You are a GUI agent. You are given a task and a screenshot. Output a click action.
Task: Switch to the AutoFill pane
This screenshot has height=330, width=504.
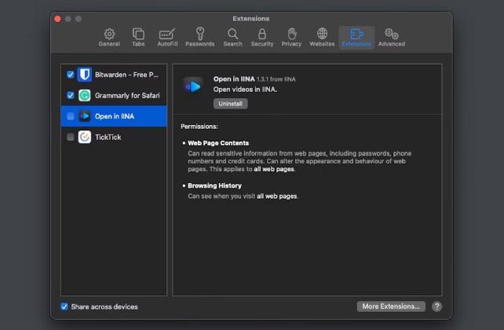pyautogui.click(x=167, y=37)
